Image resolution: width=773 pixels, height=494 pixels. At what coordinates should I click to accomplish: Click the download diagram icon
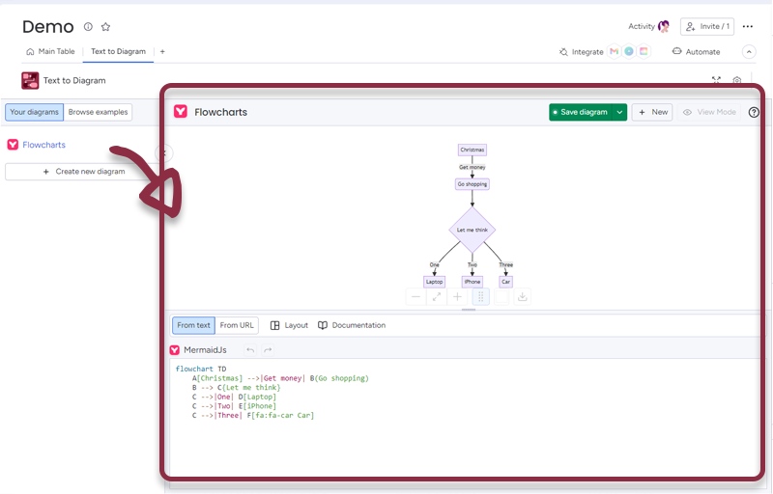[x=523, y=297]
